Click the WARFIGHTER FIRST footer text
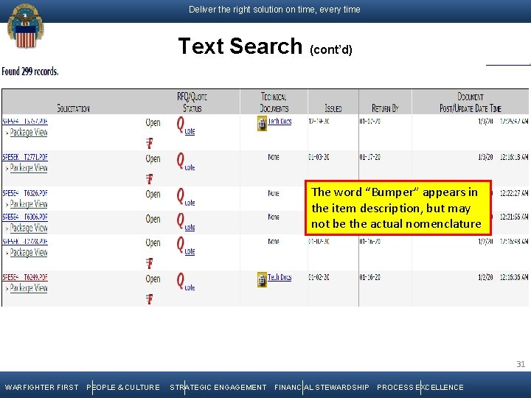Screen dimensions: 531x398 41,387
